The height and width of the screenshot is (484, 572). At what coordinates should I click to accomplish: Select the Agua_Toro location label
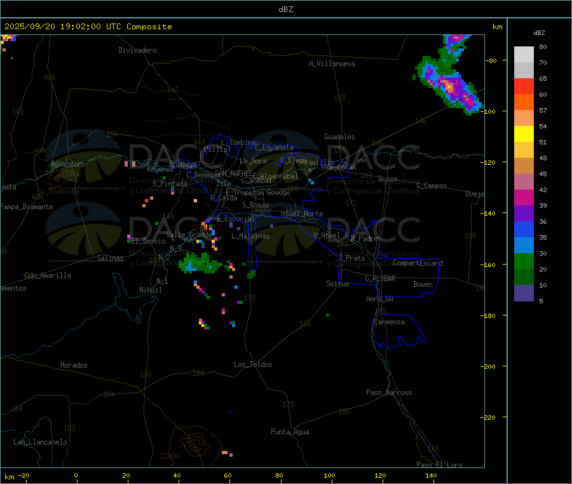(68, 164)
